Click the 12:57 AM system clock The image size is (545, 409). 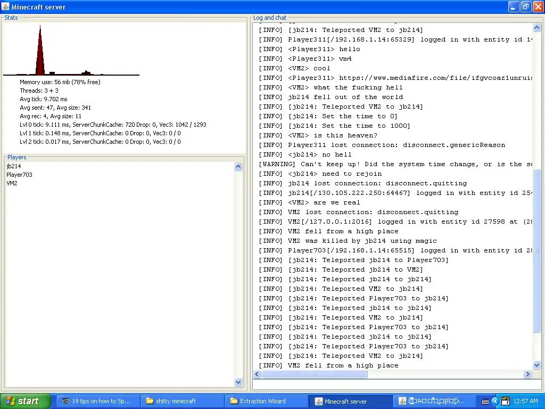point(525,402)
